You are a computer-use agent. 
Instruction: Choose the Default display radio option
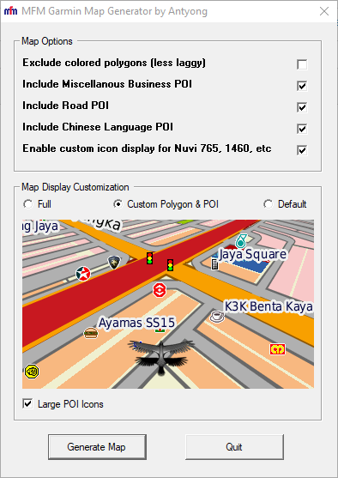point(269,204)
